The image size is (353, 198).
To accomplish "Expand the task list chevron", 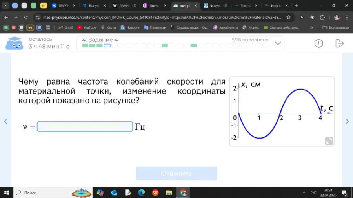I will 278,43.
